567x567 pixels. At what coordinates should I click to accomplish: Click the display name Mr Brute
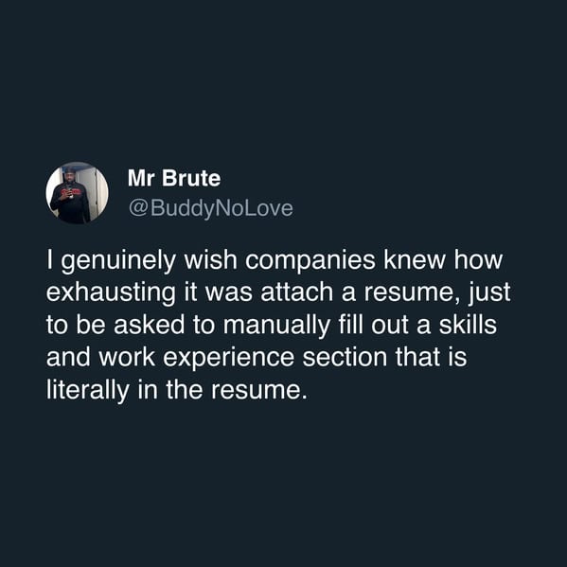(x=174, y=178)
